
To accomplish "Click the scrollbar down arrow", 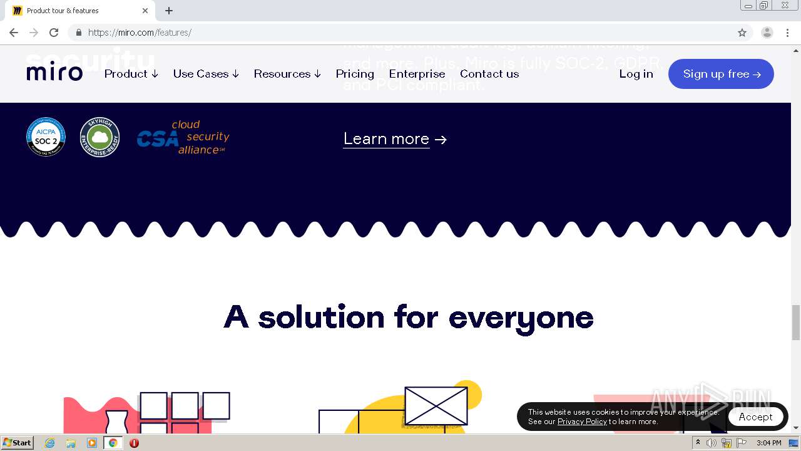I will [x=796, y=428].
